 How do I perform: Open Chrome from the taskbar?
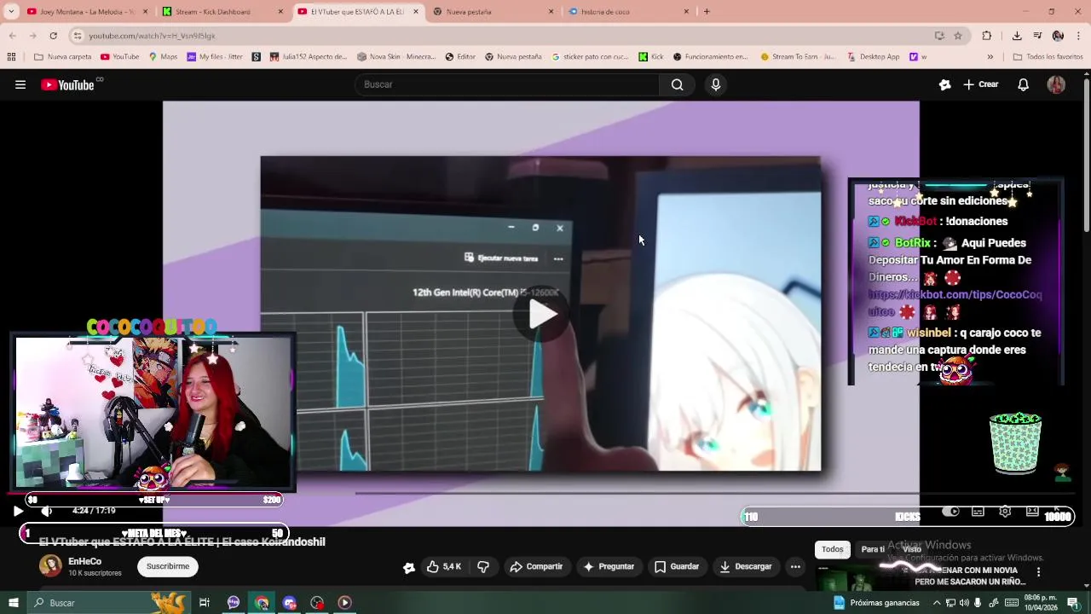pos(262,603)
